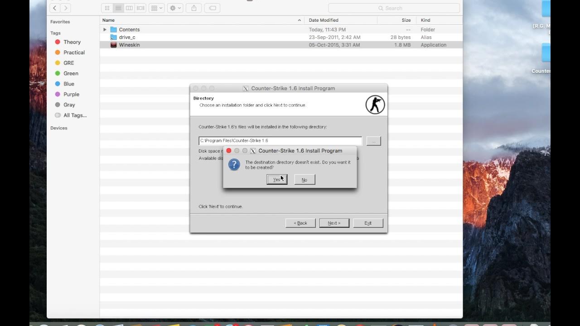Switch Finder to cover flow view
The image size is (580, 326).
(140, 8)
